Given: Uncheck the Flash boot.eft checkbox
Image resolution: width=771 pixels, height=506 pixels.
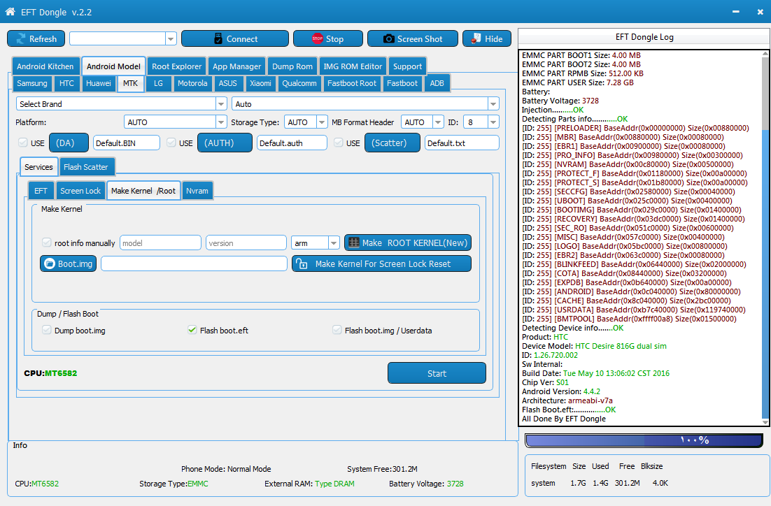Looking at the screenshot, I should pos(192,330).
